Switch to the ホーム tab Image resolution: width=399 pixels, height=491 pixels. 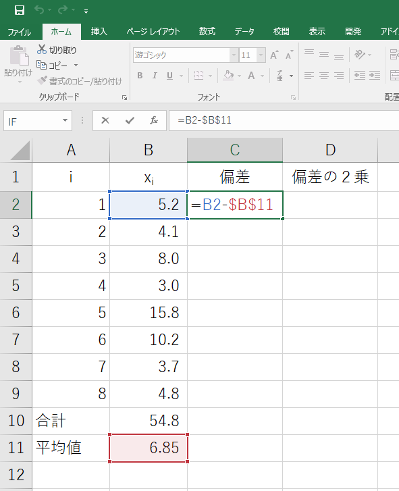[x=61, y=32]
